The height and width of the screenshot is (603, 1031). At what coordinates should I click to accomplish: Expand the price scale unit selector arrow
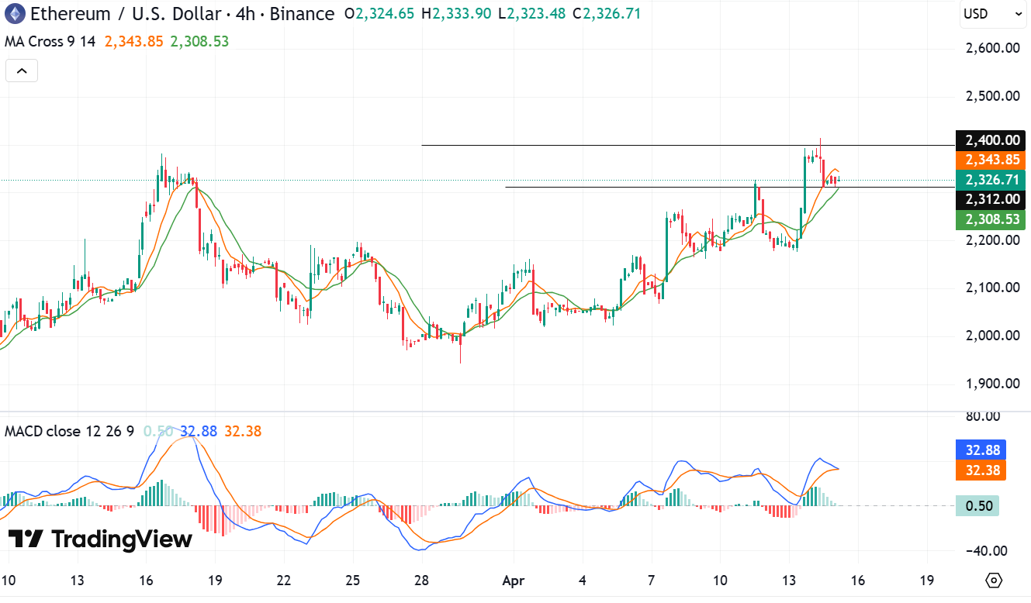click(1019, 13)
